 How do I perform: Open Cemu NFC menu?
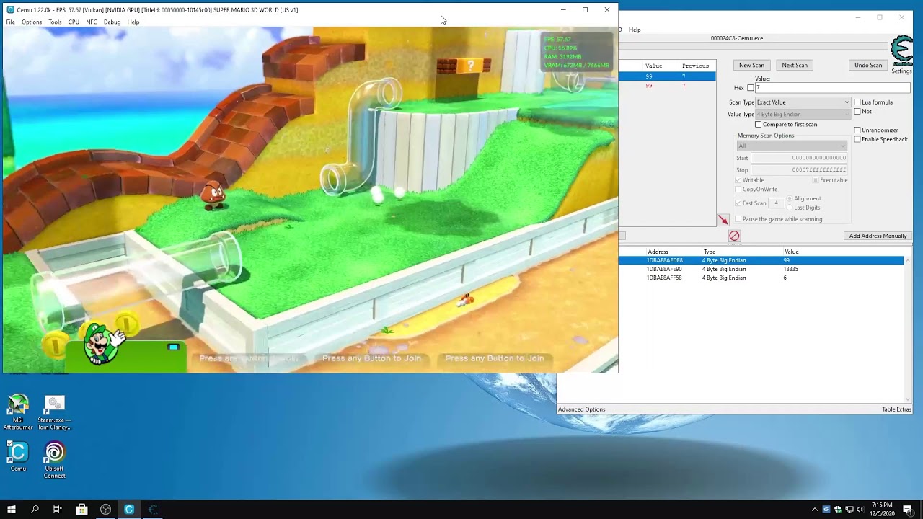point(92,22)
